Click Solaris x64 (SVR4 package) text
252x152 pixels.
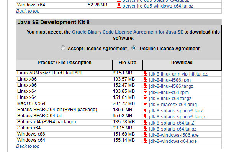46,122
